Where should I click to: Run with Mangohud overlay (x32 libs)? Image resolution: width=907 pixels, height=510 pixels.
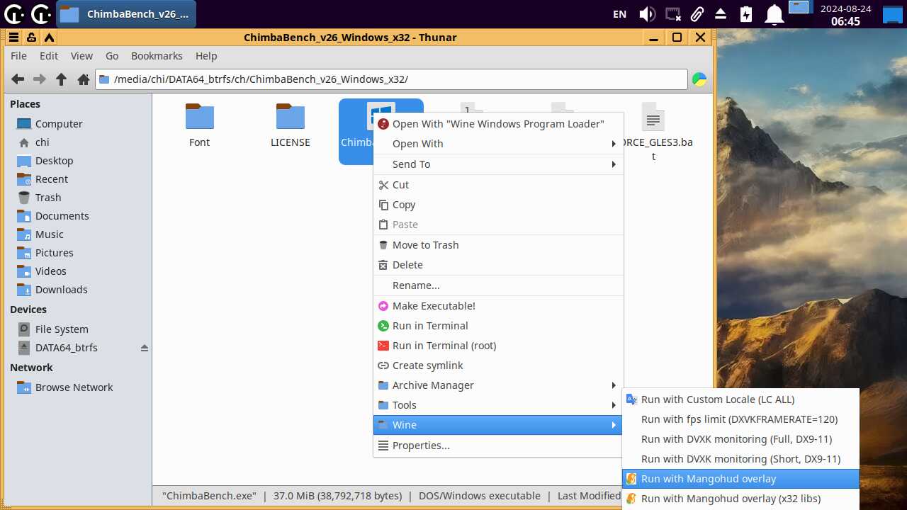pyautogui.click(x=740, y=499)
